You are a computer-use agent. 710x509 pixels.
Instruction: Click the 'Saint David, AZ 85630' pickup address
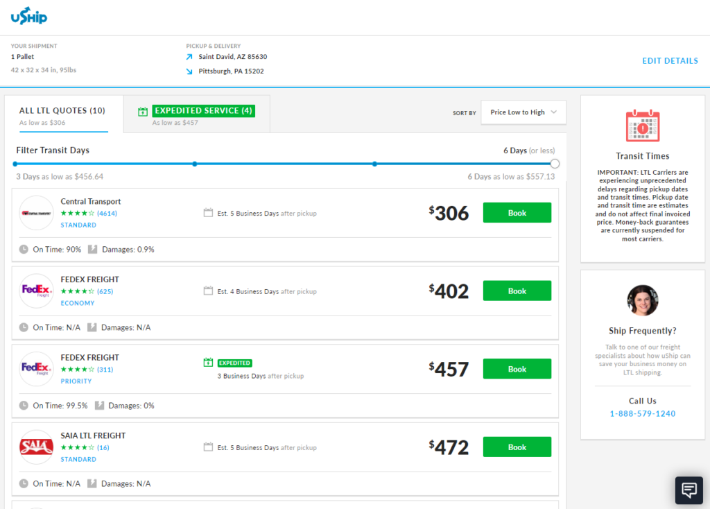point(233,57)
